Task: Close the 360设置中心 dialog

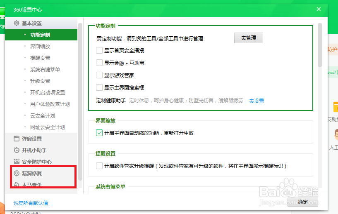Action: point(319,9)
